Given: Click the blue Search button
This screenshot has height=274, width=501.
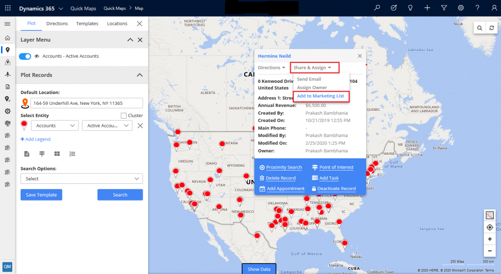Looking at the screenshot, I should 120,195.
